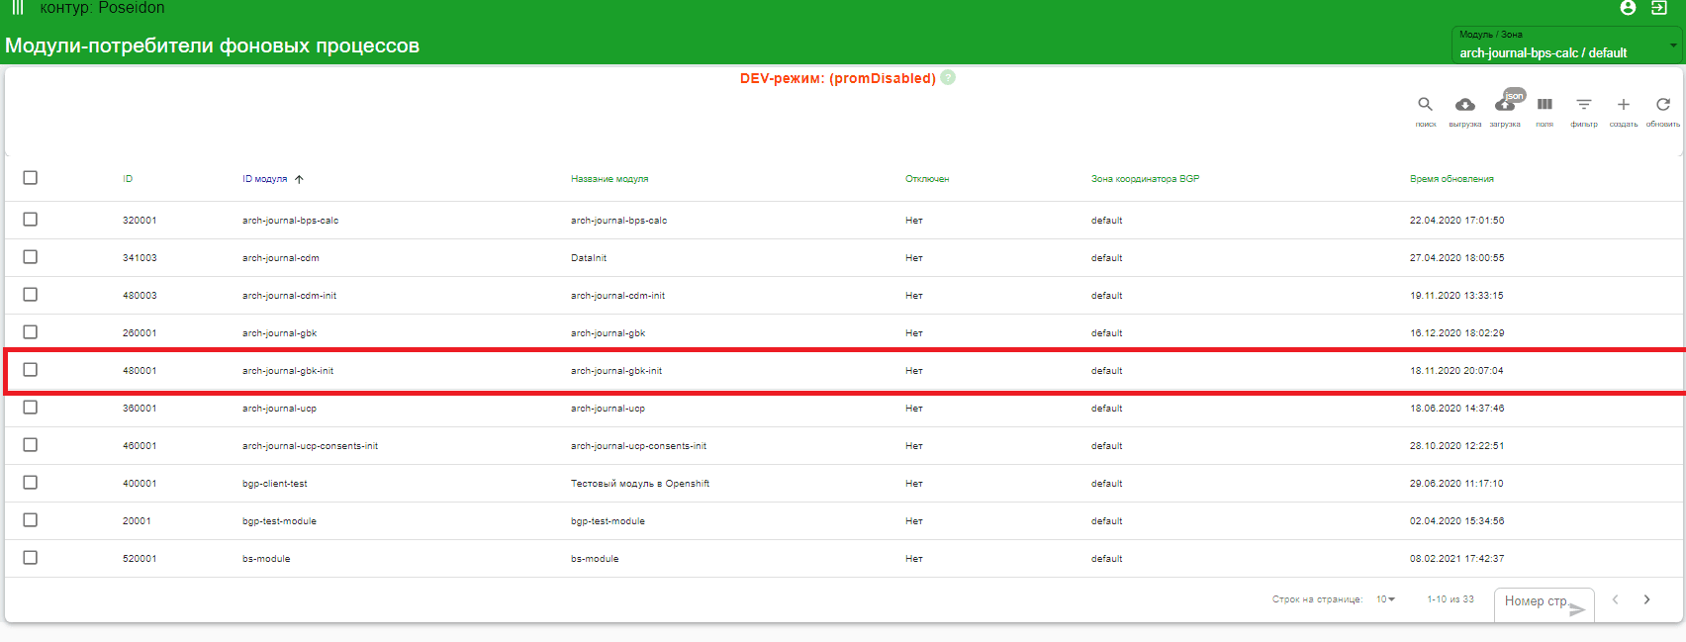
Task: Go to the next page arrow
Action: pos(1647,599)
